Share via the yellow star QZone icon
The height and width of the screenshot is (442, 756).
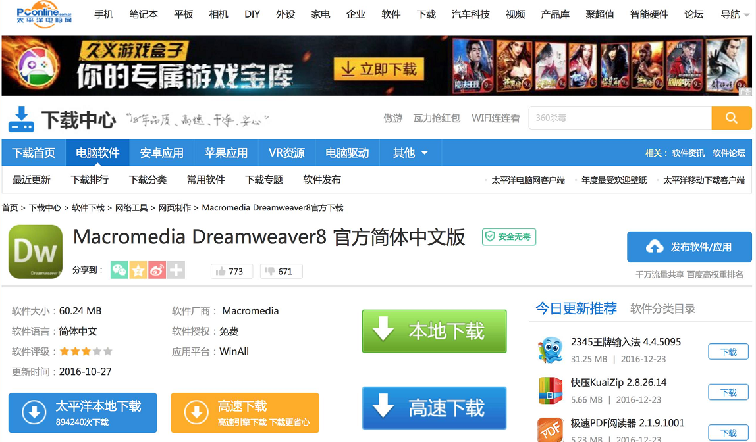pos(138,270)
